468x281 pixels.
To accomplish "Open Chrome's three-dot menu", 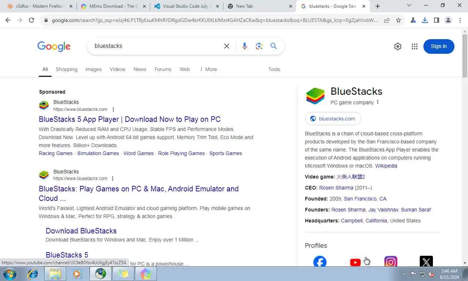I will pos(460,20).
